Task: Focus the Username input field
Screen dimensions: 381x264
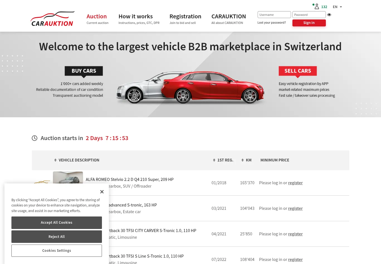Action: click(274, 15)
